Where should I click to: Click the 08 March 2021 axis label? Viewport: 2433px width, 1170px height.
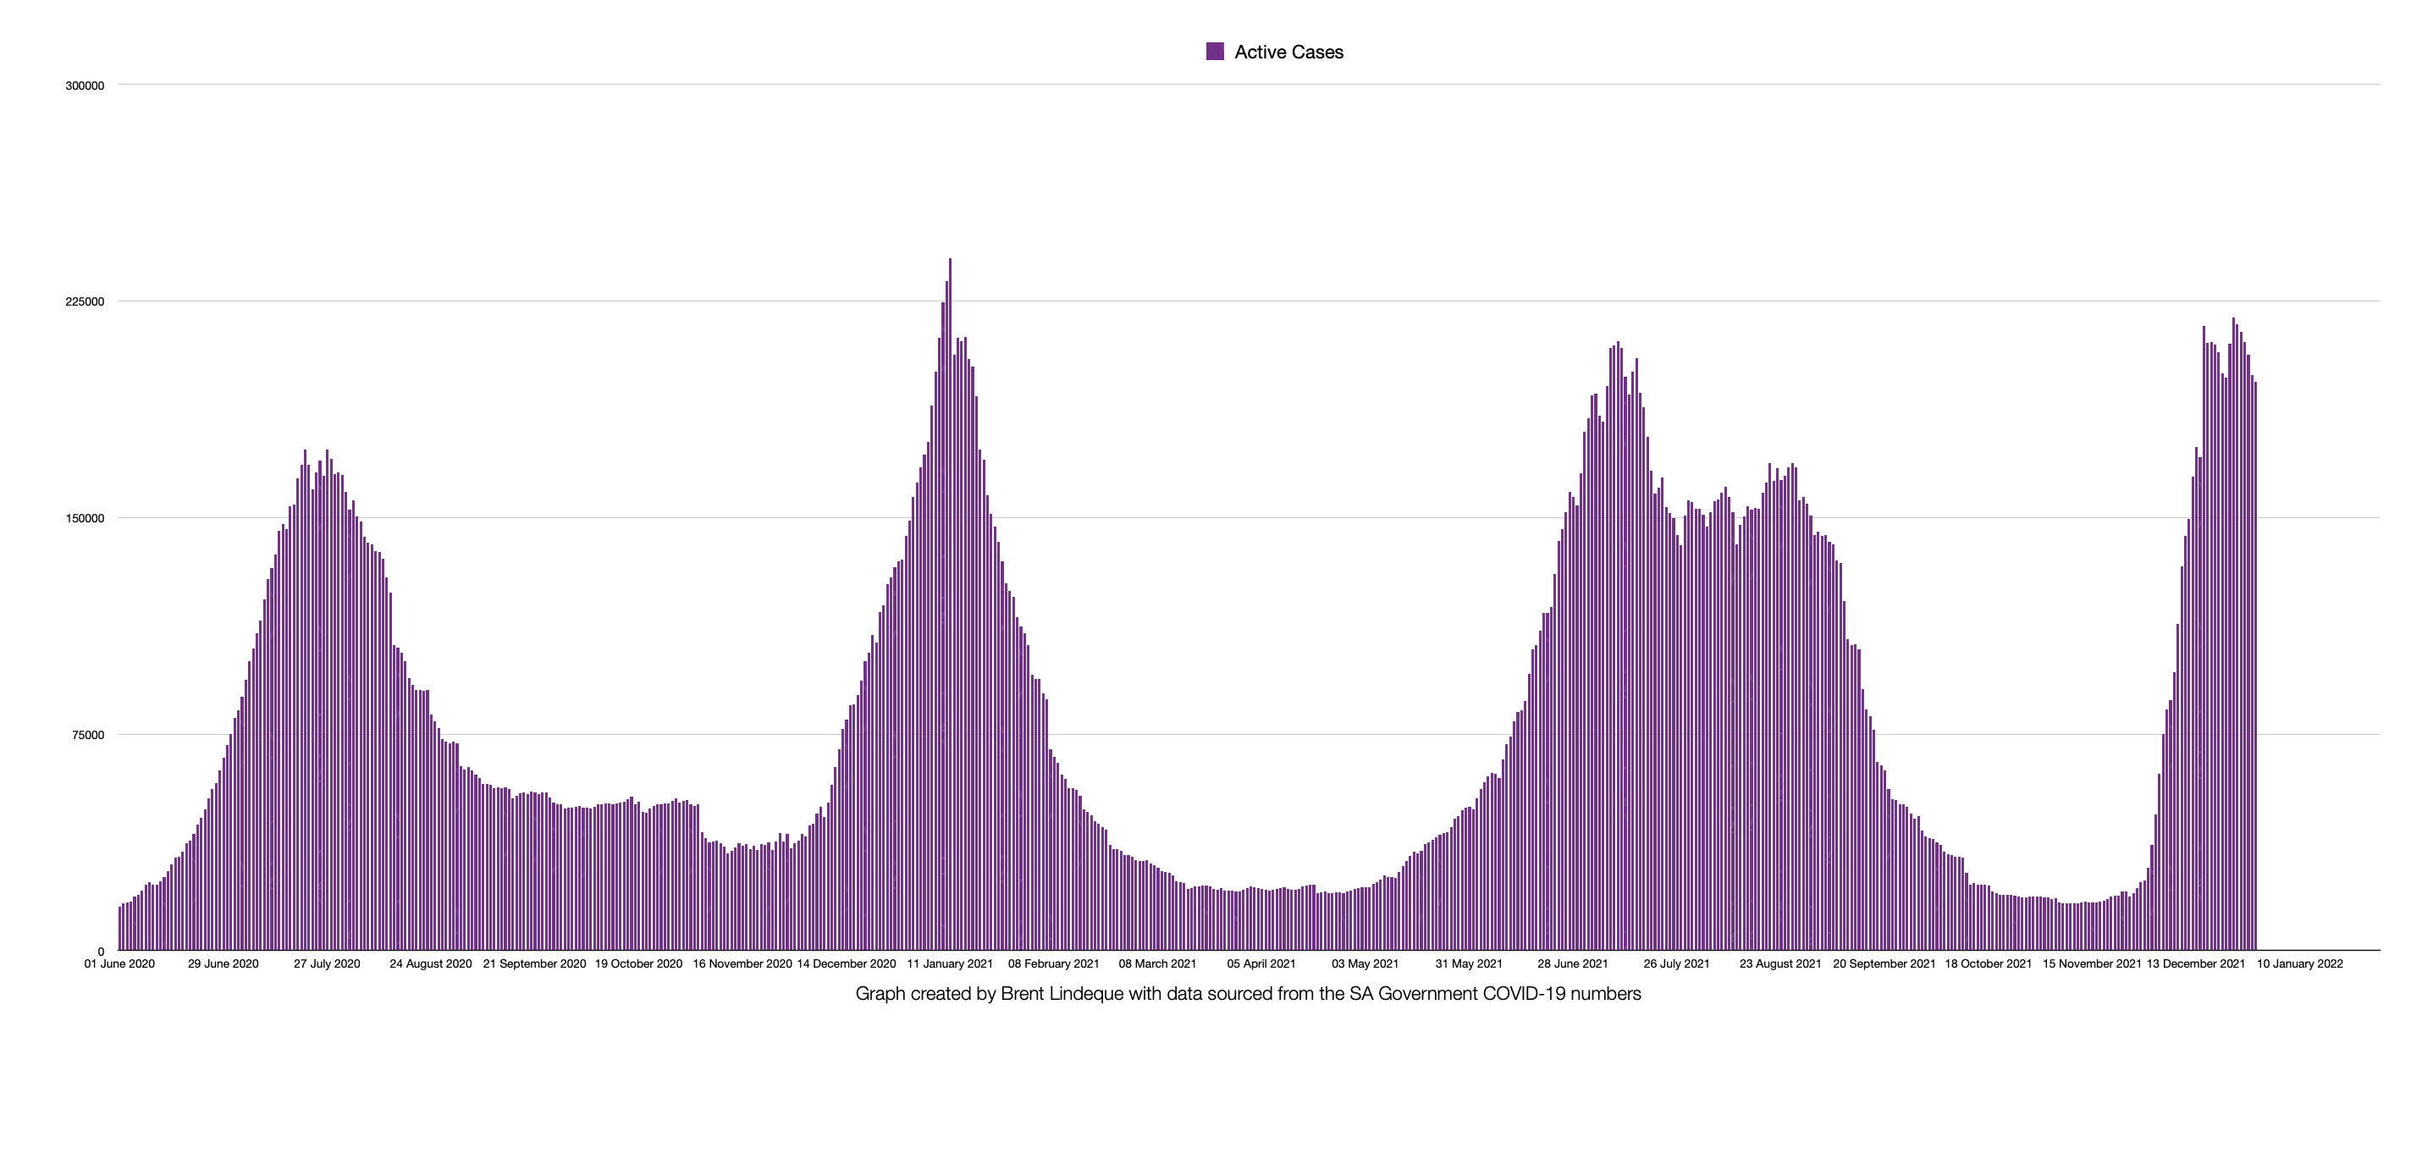coord(1157,964)
